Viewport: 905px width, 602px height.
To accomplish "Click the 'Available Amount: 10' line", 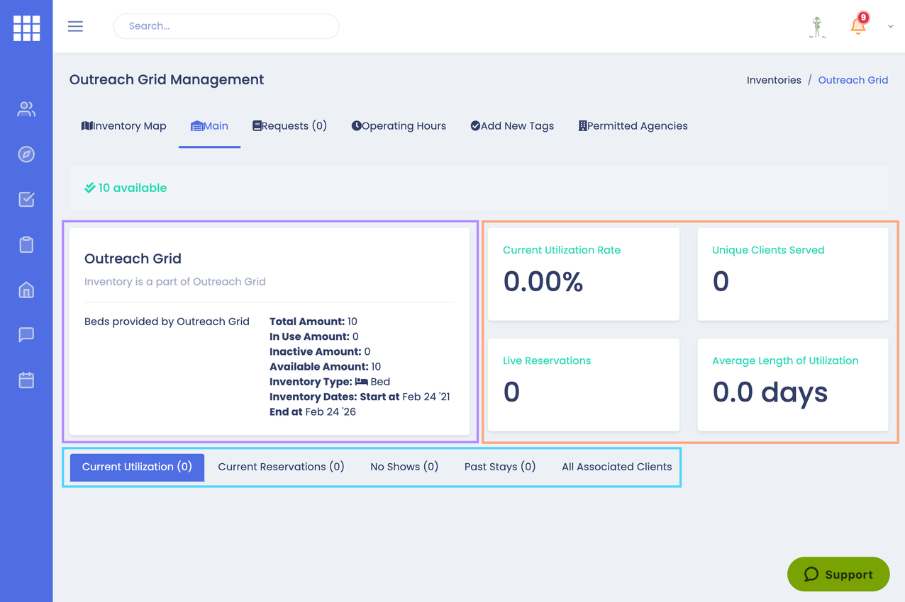I will 326,367.
